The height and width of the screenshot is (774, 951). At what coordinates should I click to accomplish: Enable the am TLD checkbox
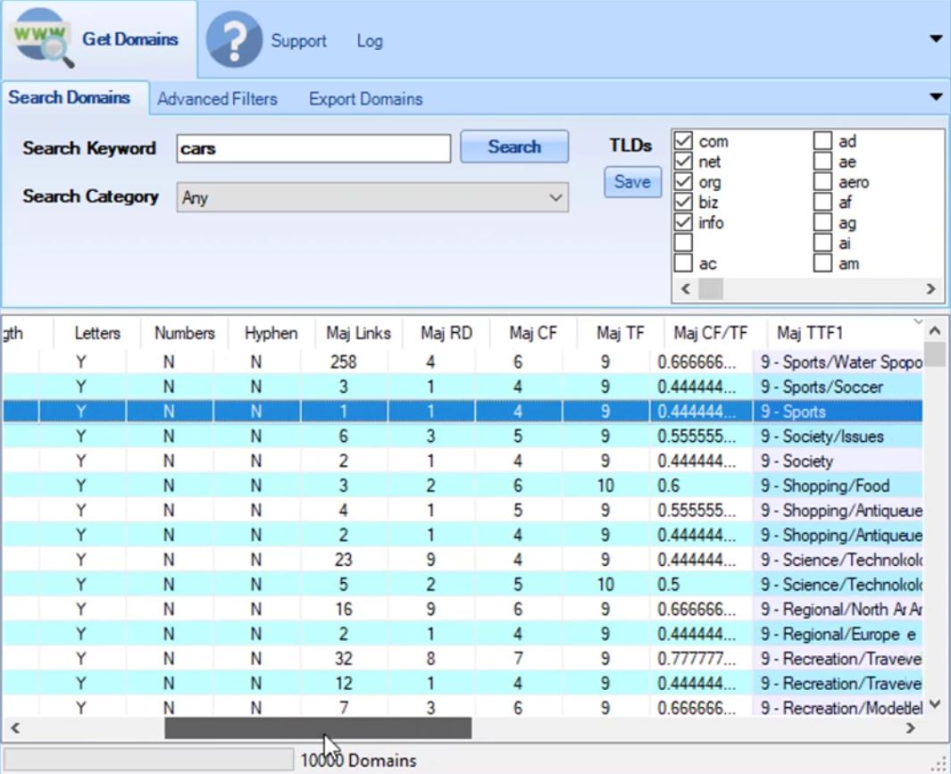coord(822,263)
